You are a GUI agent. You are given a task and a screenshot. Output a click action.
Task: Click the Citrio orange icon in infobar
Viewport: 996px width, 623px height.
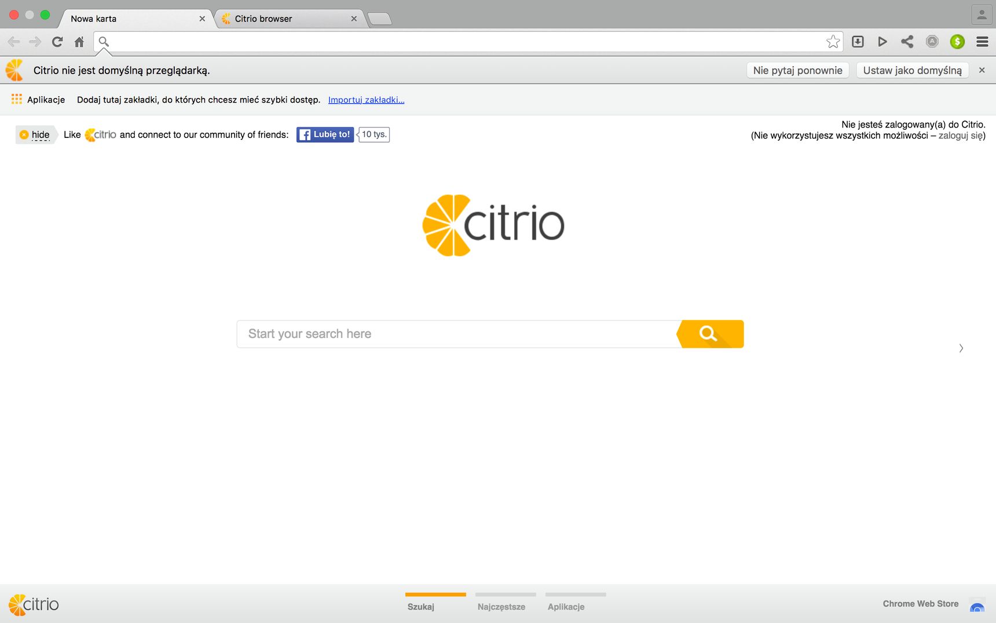14,70
